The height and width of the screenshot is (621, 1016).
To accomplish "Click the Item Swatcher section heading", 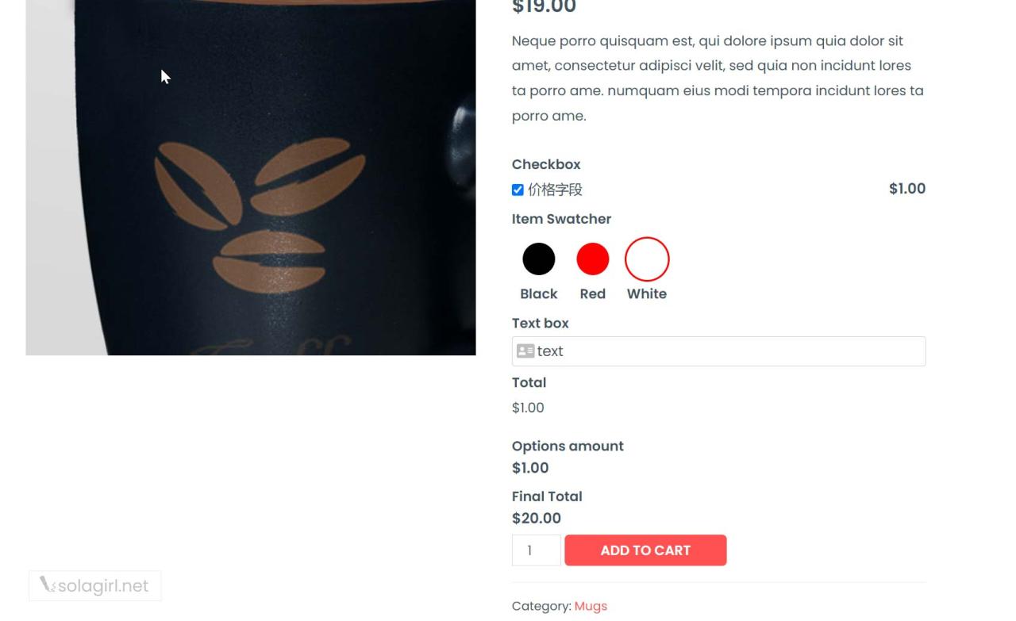I will point(561,219).
